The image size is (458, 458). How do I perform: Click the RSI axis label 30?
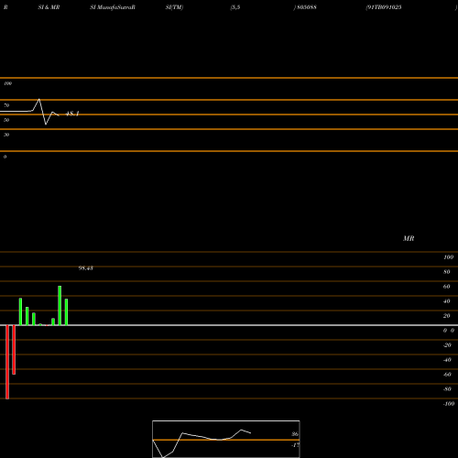tap(6, 135)
